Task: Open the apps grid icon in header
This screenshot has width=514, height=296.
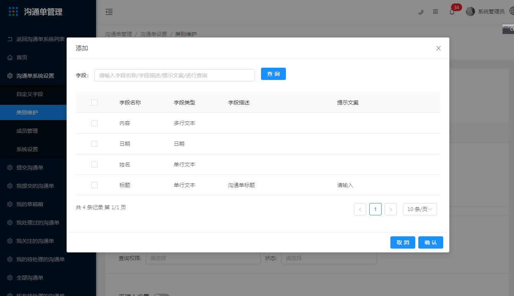Action: click(436, 11)
